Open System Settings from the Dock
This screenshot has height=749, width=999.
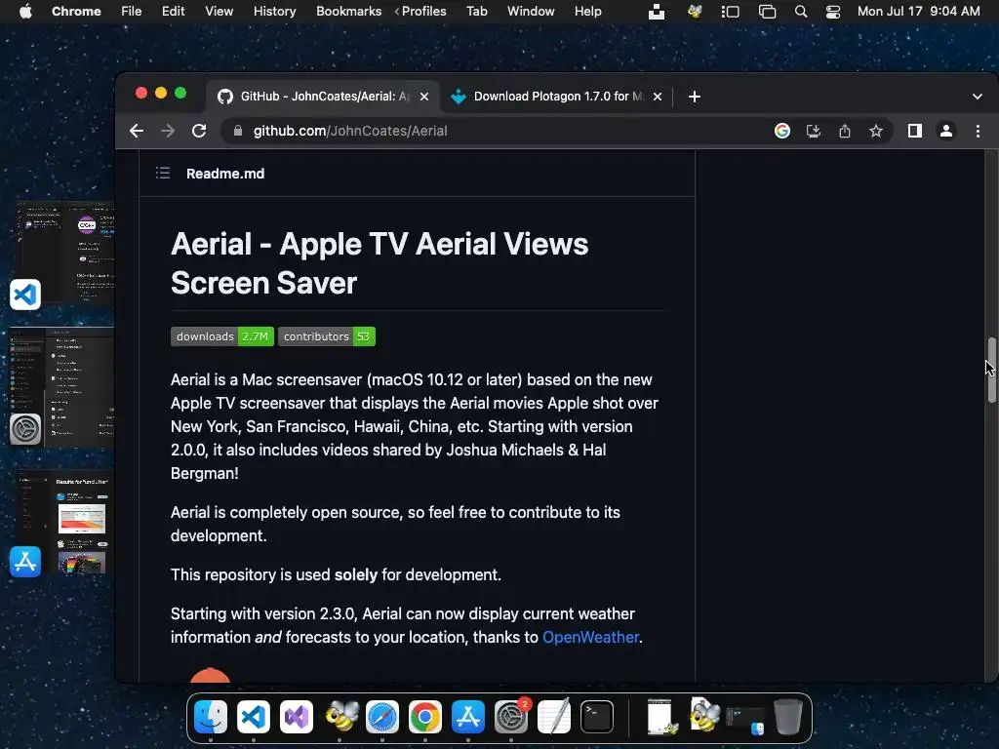tap(511, 717)
